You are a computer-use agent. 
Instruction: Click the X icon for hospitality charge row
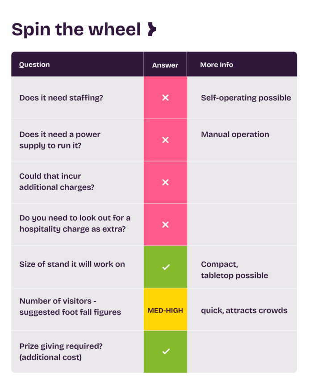165,224
